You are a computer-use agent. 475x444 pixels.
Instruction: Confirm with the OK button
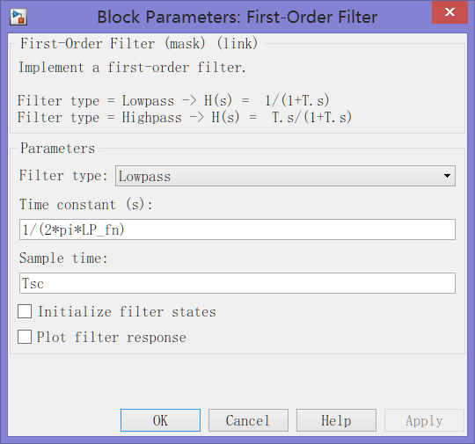160,420
